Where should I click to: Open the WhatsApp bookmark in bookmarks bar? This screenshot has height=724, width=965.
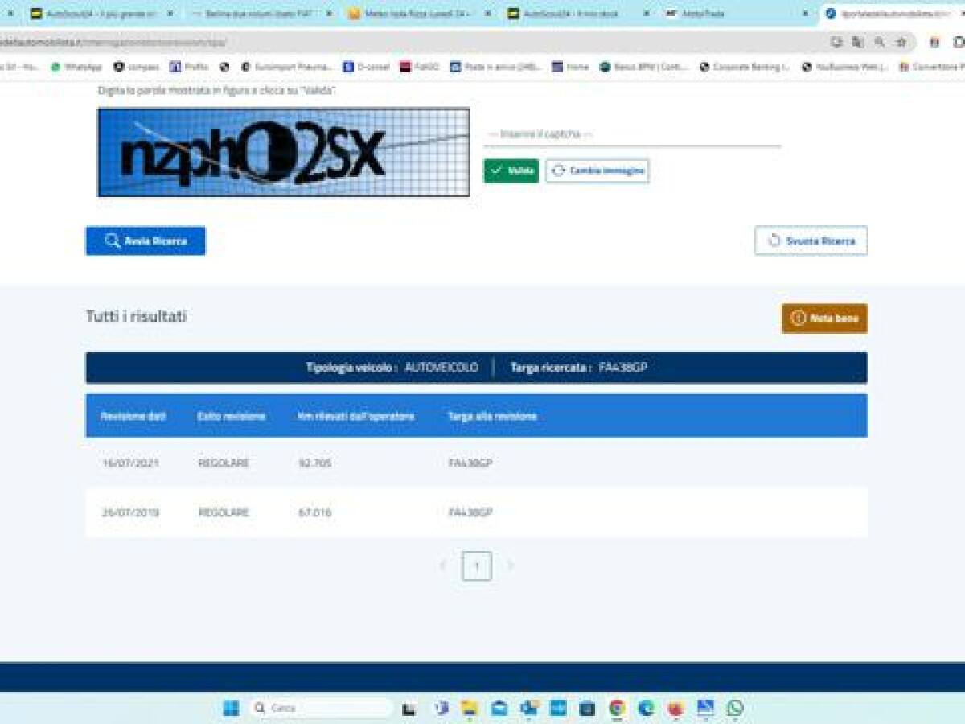[76, 67]
